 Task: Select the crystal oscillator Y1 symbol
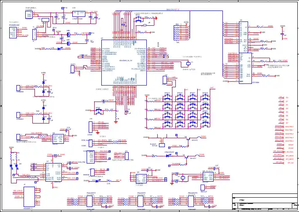(188, 64)
